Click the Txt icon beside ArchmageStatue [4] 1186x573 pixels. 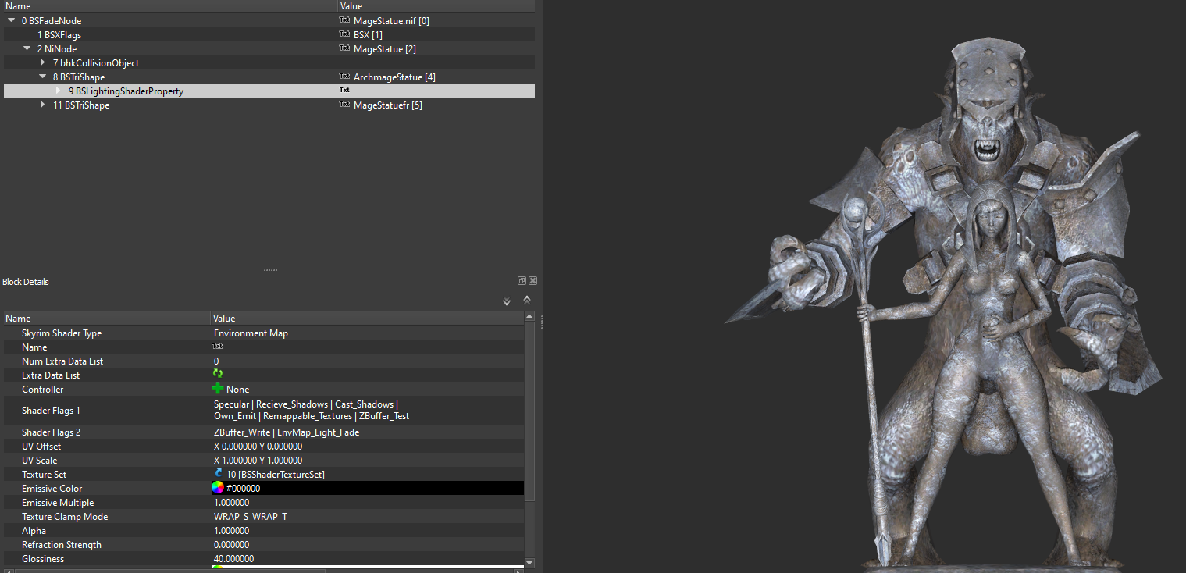344,77
